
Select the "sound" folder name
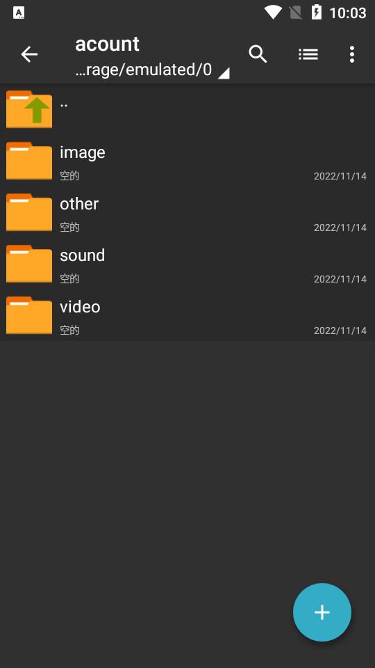83,255
